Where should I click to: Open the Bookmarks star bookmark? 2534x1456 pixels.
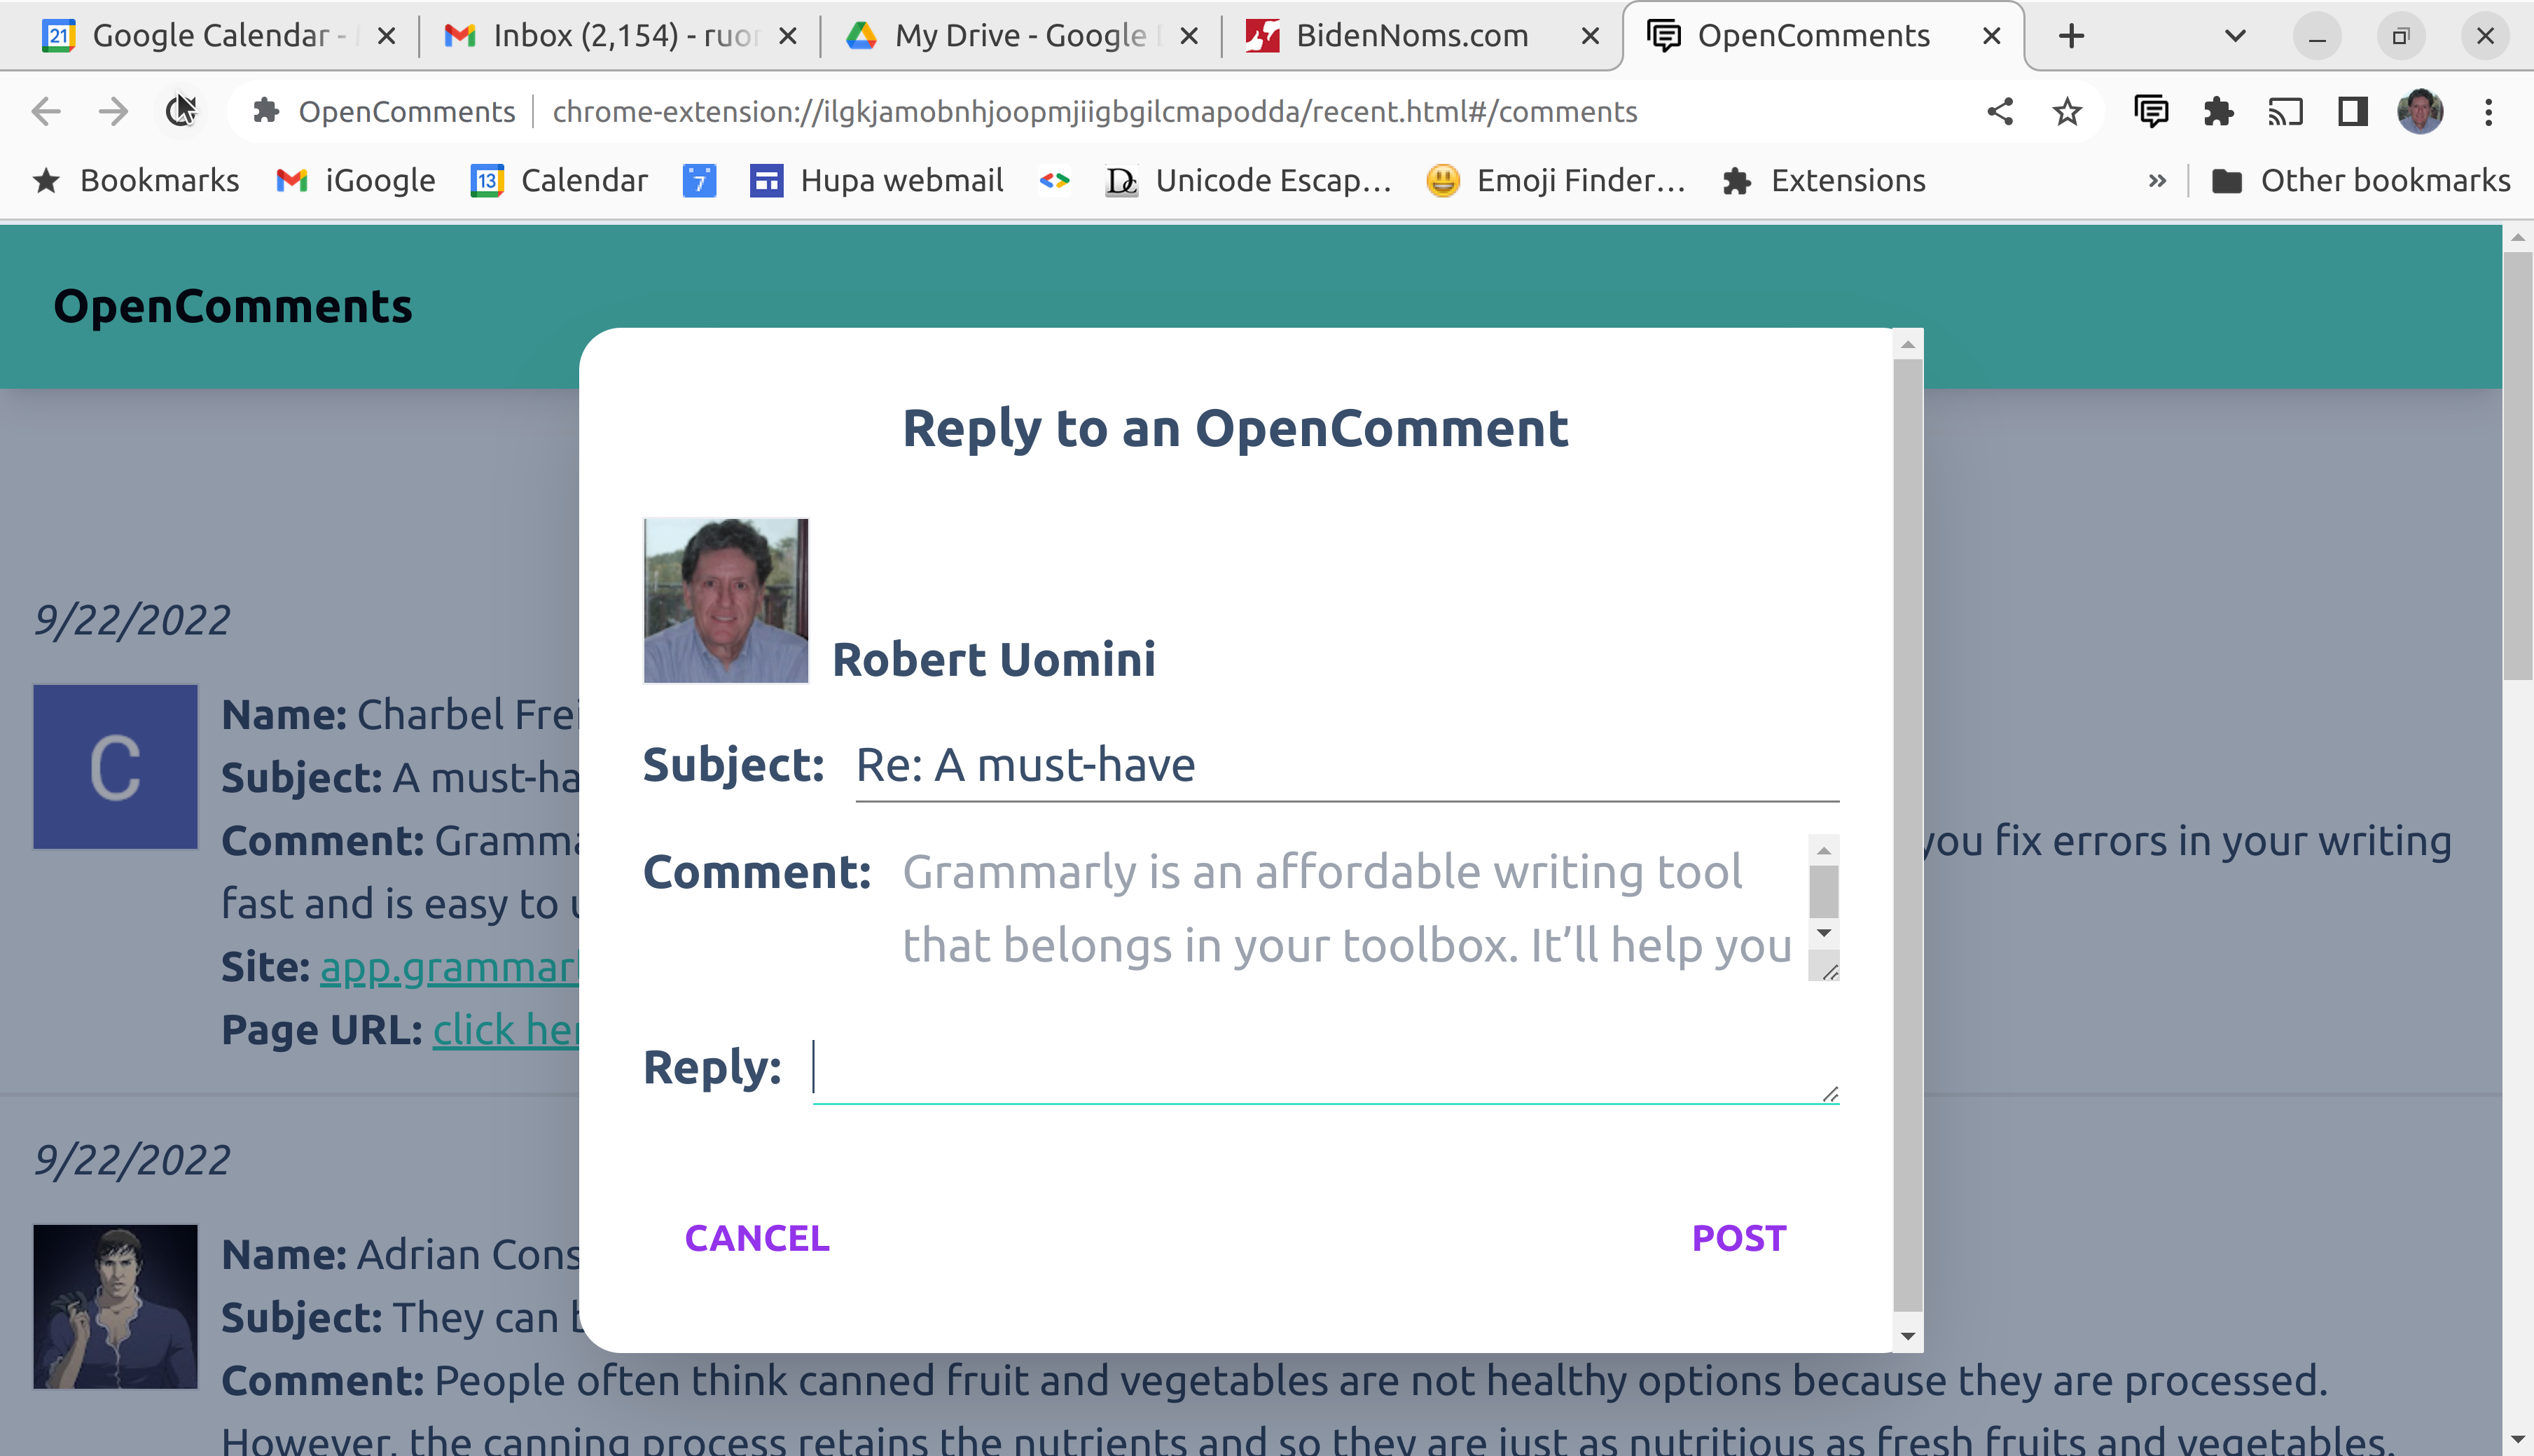pyautogui.click(x=136, y=181)
